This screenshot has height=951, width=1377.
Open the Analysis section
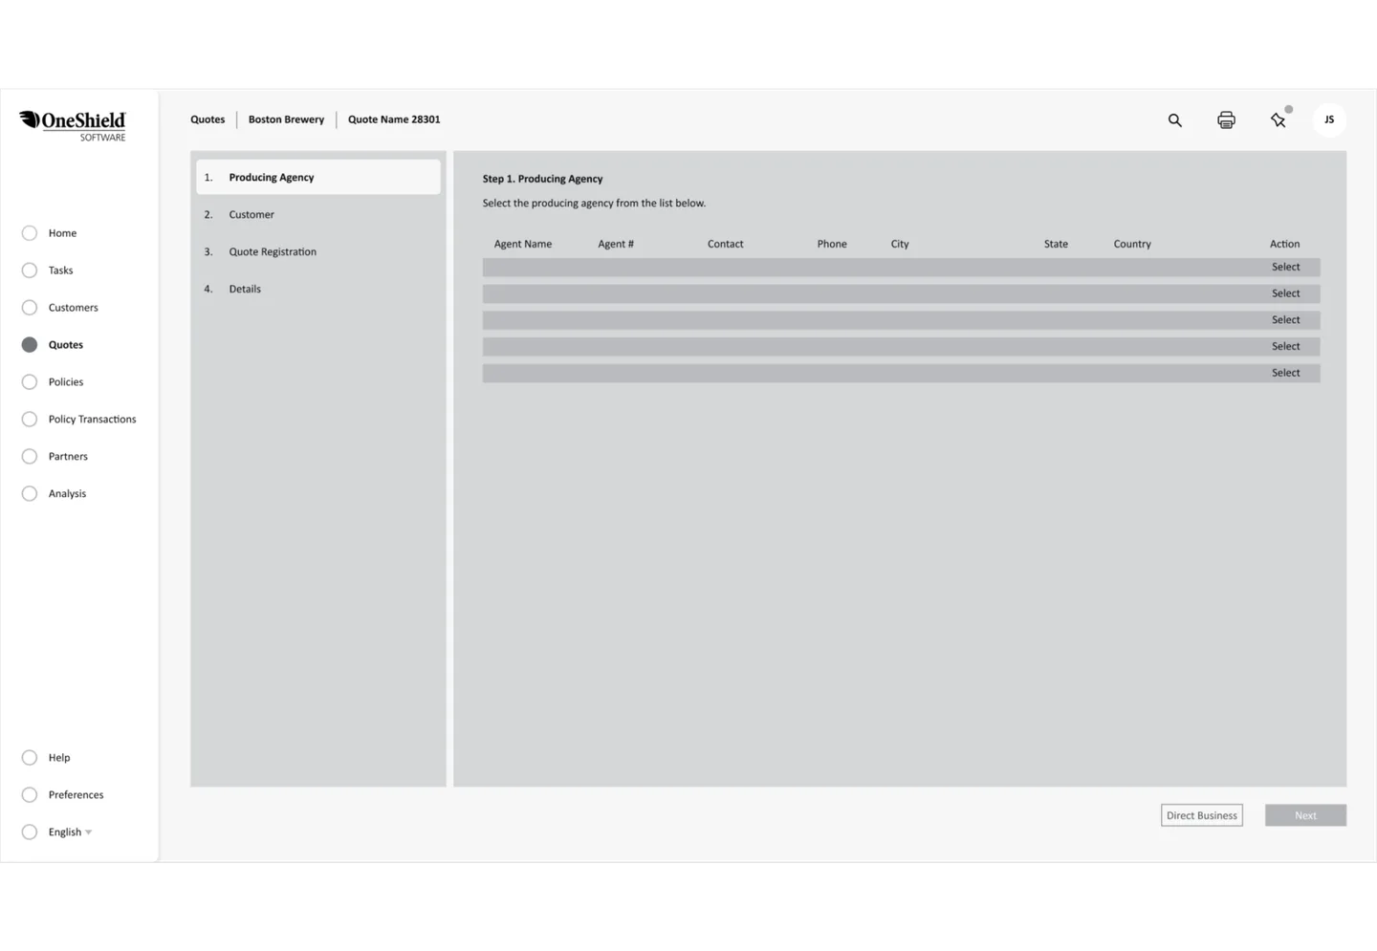tap(67, 493)
